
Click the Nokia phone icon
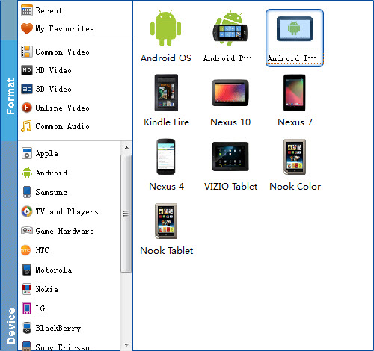pyautogui.click(x=27, y=289)
